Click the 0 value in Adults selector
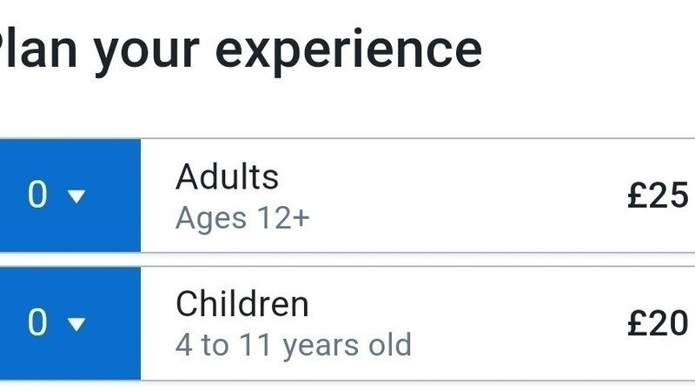Viewport: 695px width, 391px height. [x=37, y=195]
